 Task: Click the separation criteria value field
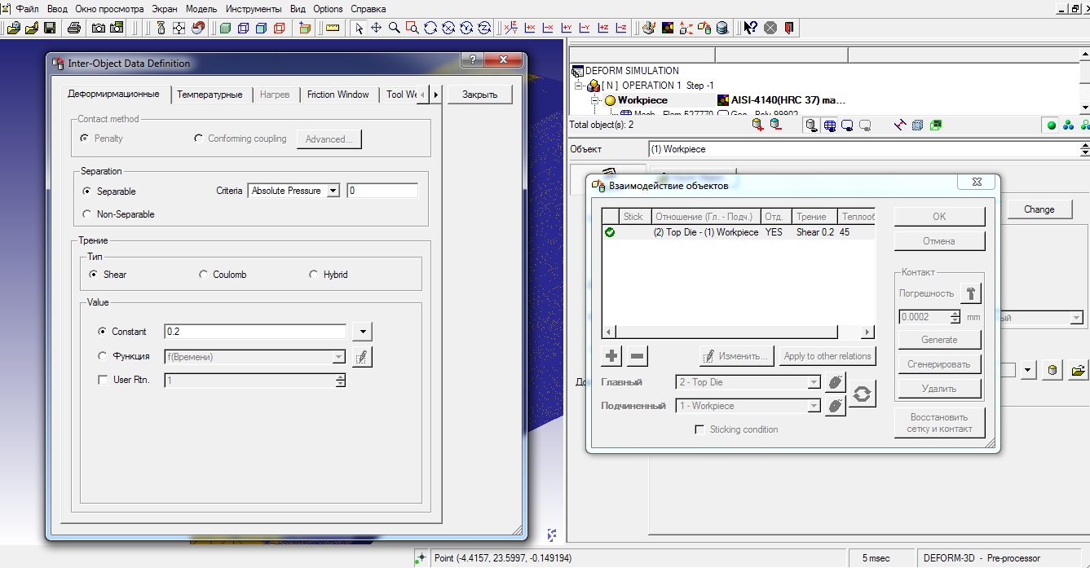(382, 191)
